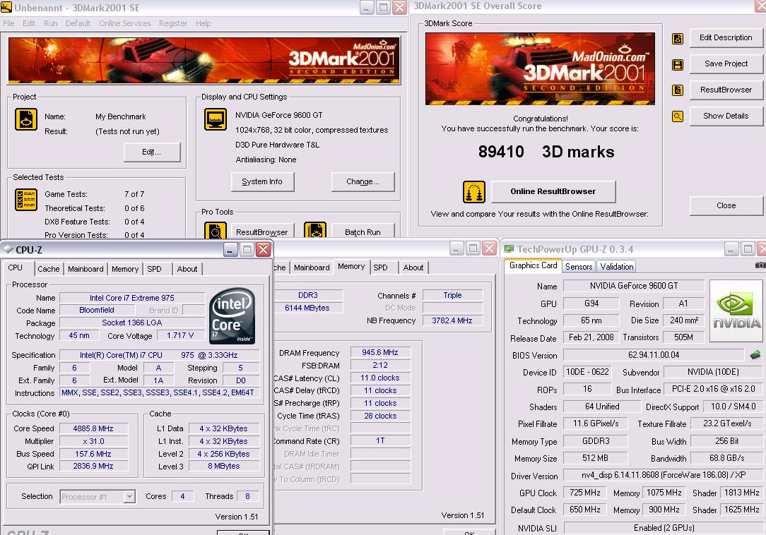Open the Processor #1 selection dropdown

(x=129, y=496)
